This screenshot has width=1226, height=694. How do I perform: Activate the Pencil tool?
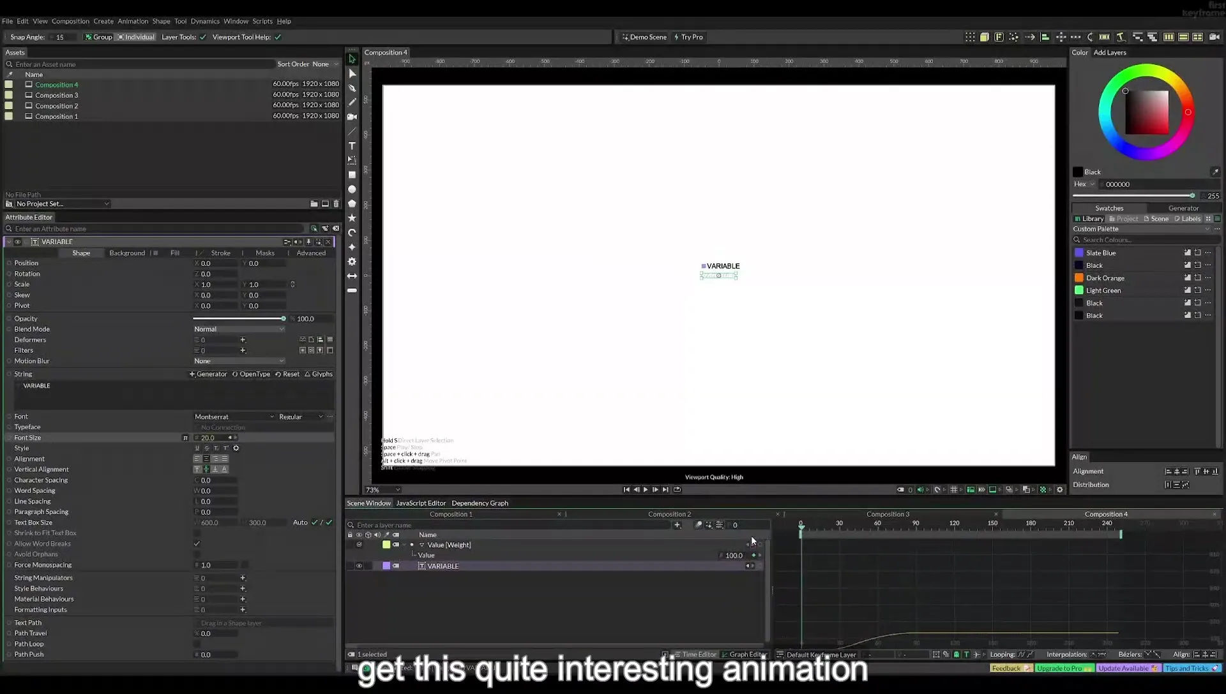pyautogui.click(x=352, y=102)
